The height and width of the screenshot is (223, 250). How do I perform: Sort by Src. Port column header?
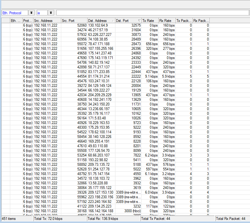pos(74,21)
